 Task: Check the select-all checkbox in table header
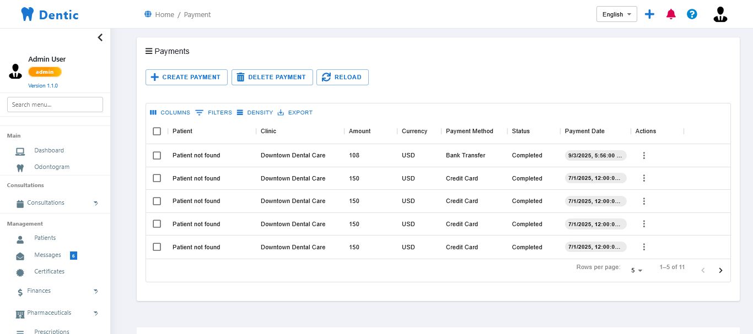pyautogui.click(x=157, y=132)
